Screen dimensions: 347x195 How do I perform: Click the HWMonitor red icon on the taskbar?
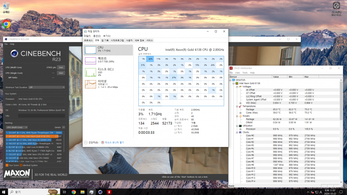pos(109,192)
